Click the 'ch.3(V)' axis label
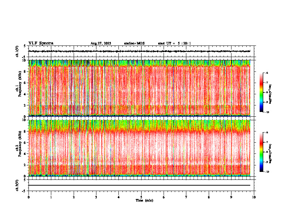 tap(17, 185)
